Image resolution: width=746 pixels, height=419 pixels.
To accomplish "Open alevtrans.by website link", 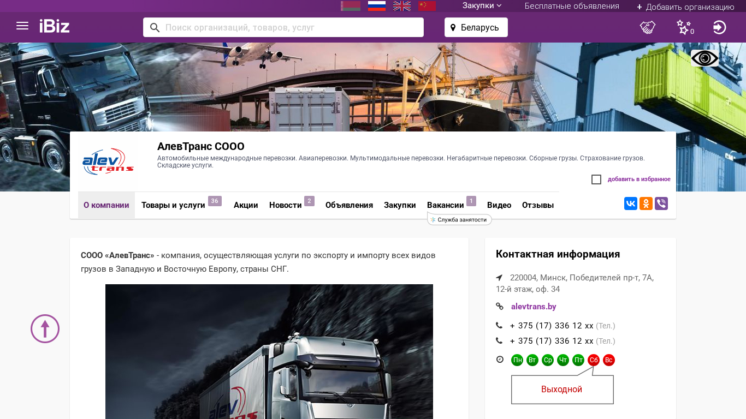I will [x=534, y=307].
